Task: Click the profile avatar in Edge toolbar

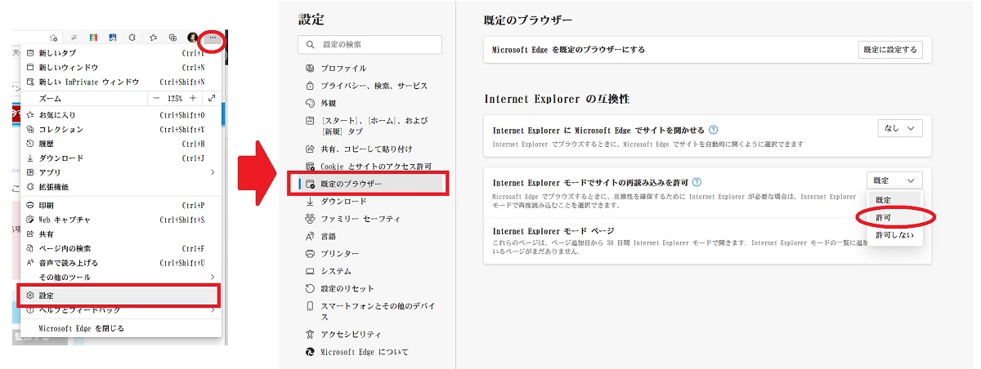Action: (x=193, y=38)
